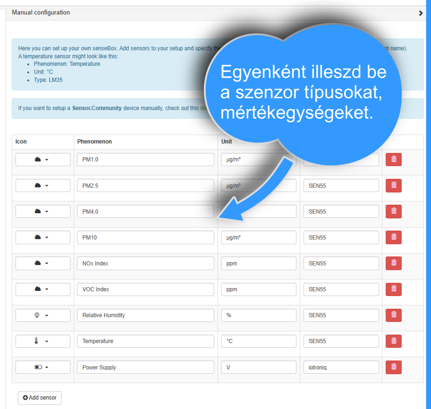The height and width of the screenshot is (409, 431).
Task: Click the iotroniq type field
Action: click(341, 367)
